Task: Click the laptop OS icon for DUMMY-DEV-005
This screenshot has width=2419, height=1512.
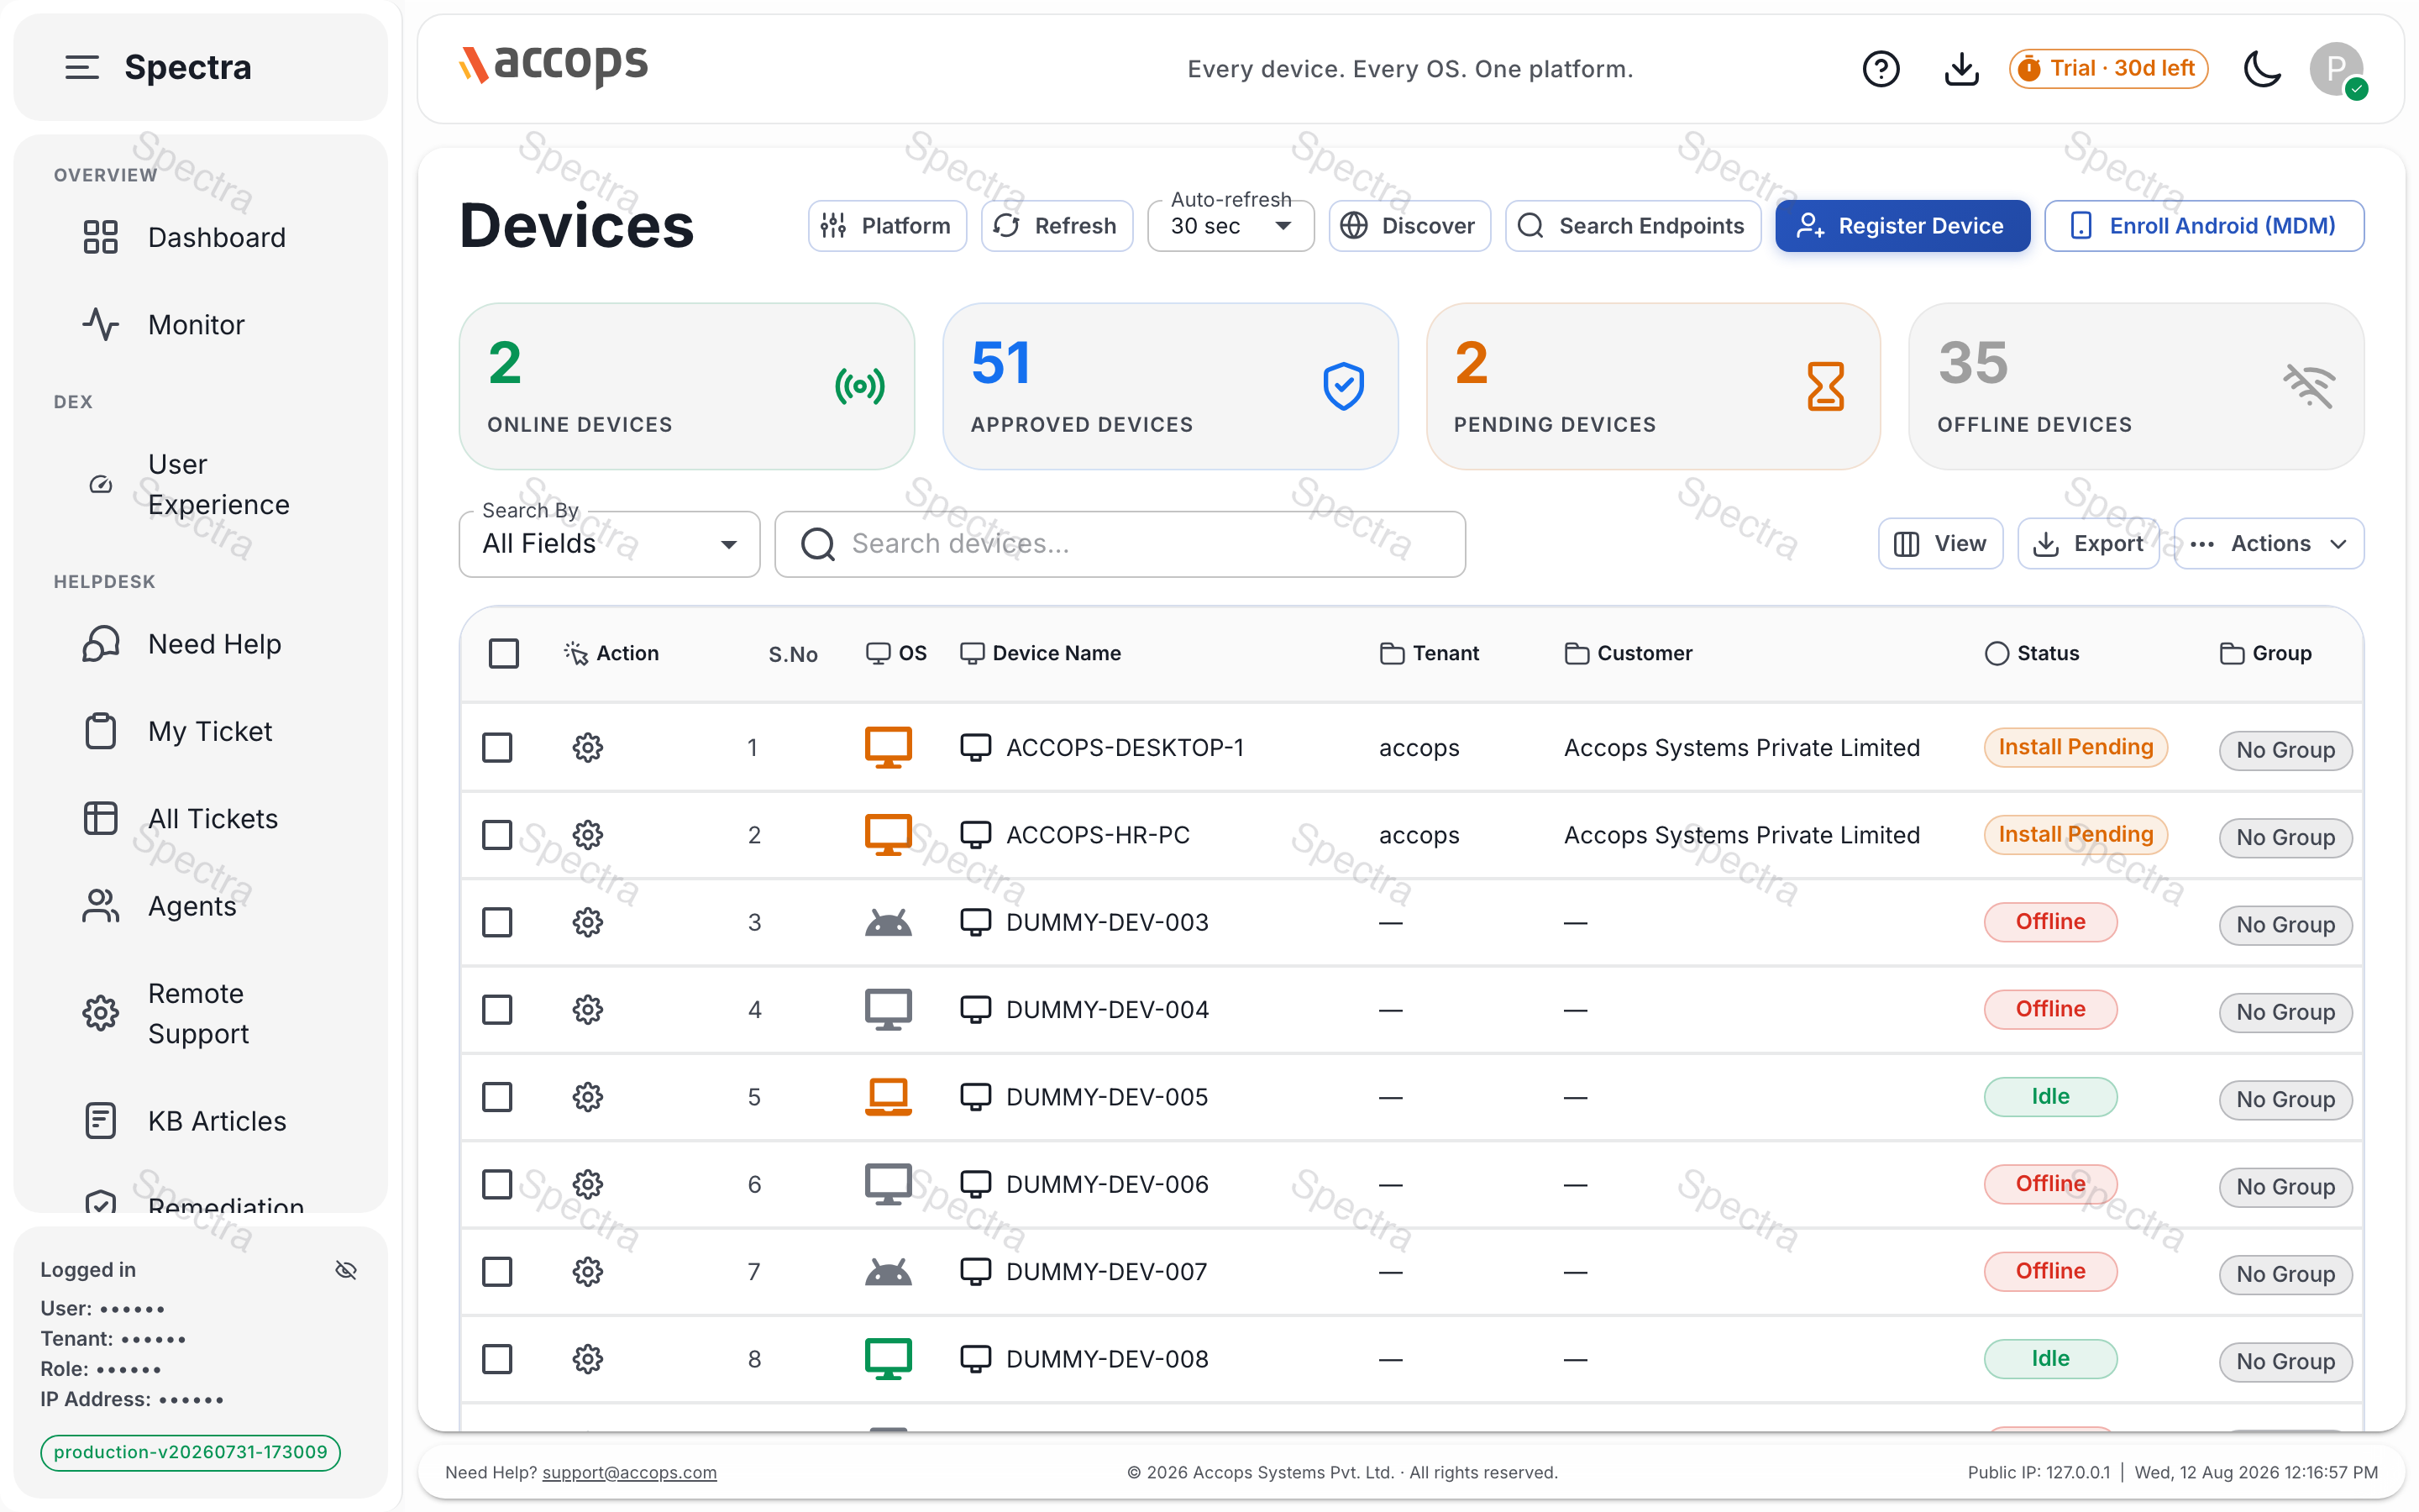Action: tap(888, 1097)
